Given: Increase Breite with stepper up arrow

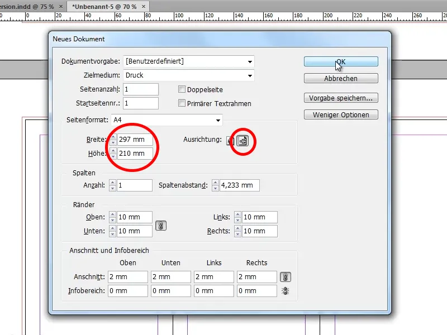Looking at the screenshot, I should click(x=113, y=137).
